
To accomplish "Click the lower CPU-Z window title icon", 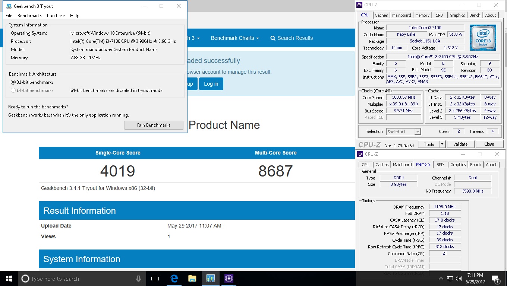I will click(x=360, y=154).
